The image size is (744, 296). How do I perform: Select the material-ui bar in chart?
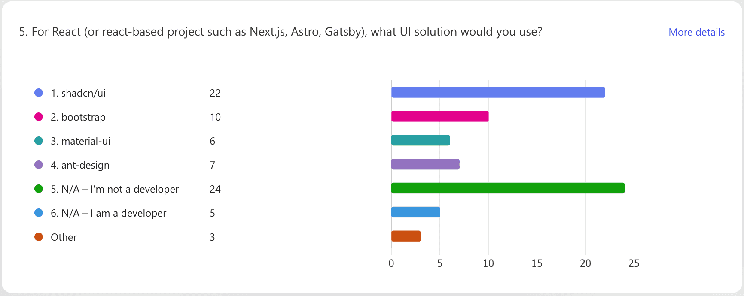[x=420, y=140]
